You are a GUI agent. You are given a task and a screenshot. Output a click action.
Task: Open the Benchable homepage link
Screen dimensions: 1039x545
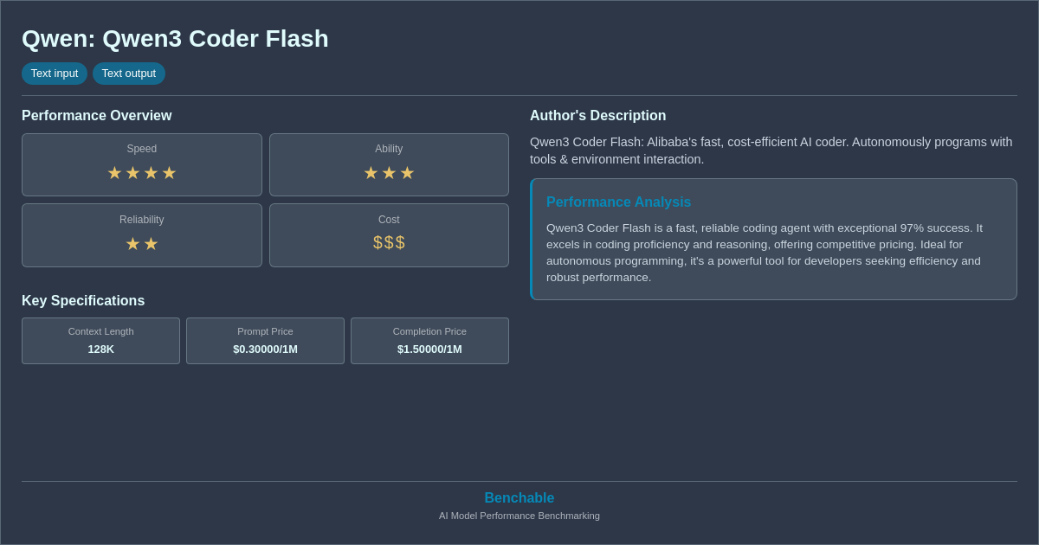coord(519,497)
